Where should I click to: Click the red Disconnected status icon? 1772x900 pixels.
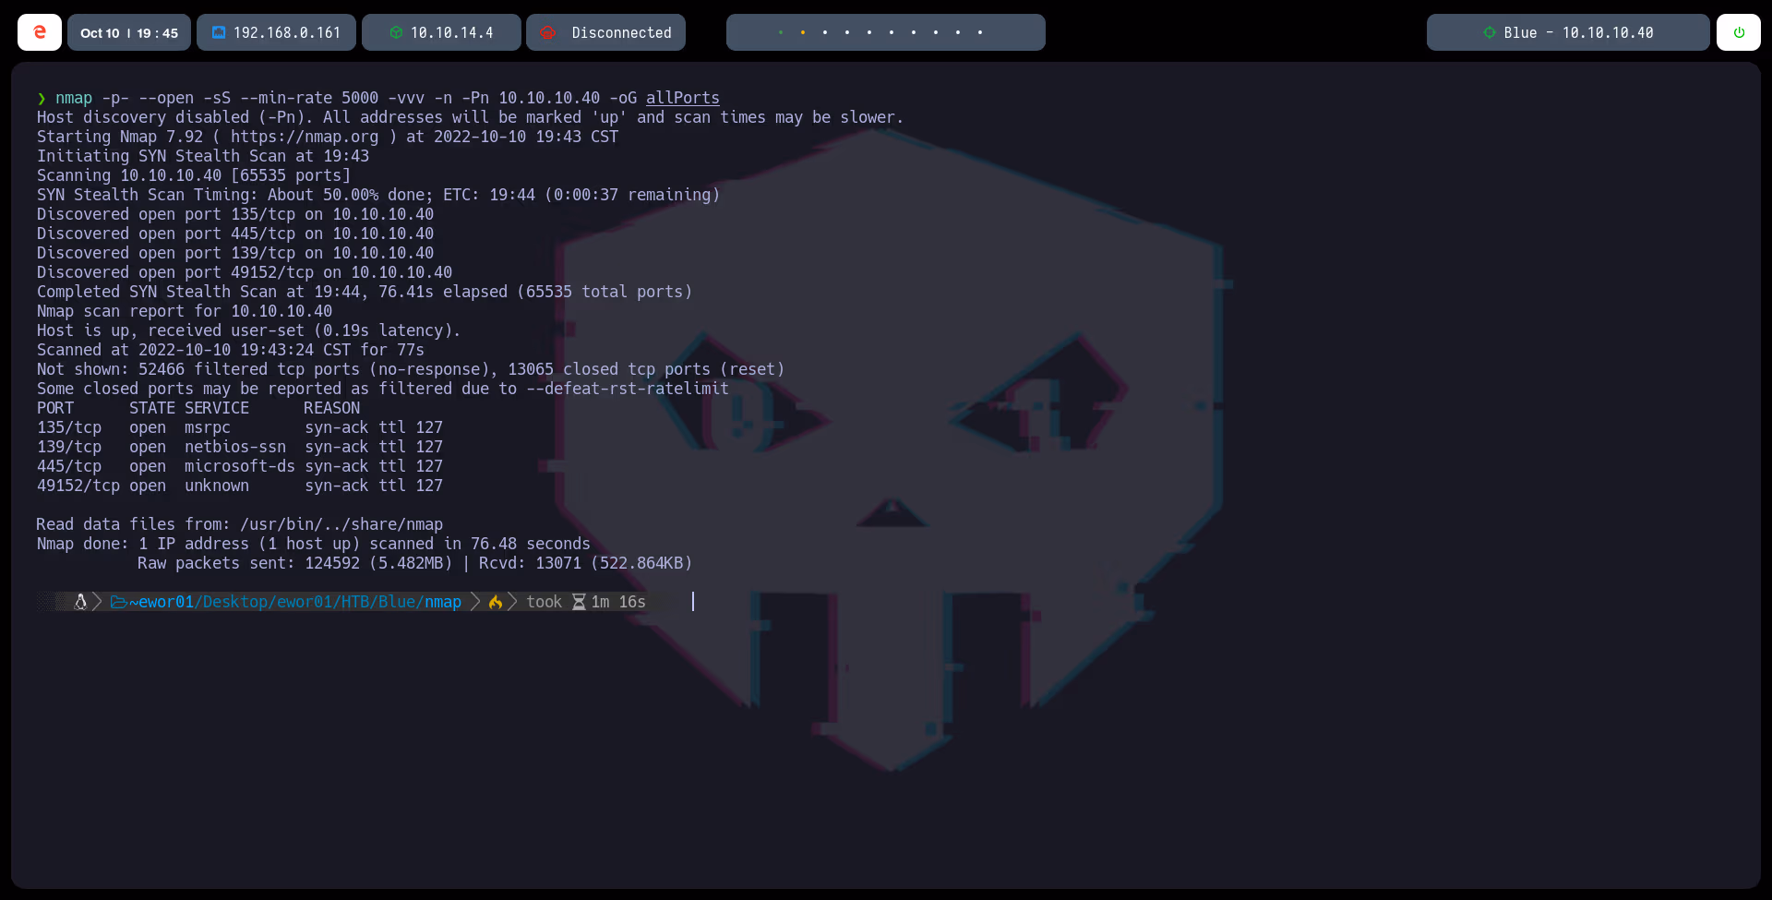548,32
